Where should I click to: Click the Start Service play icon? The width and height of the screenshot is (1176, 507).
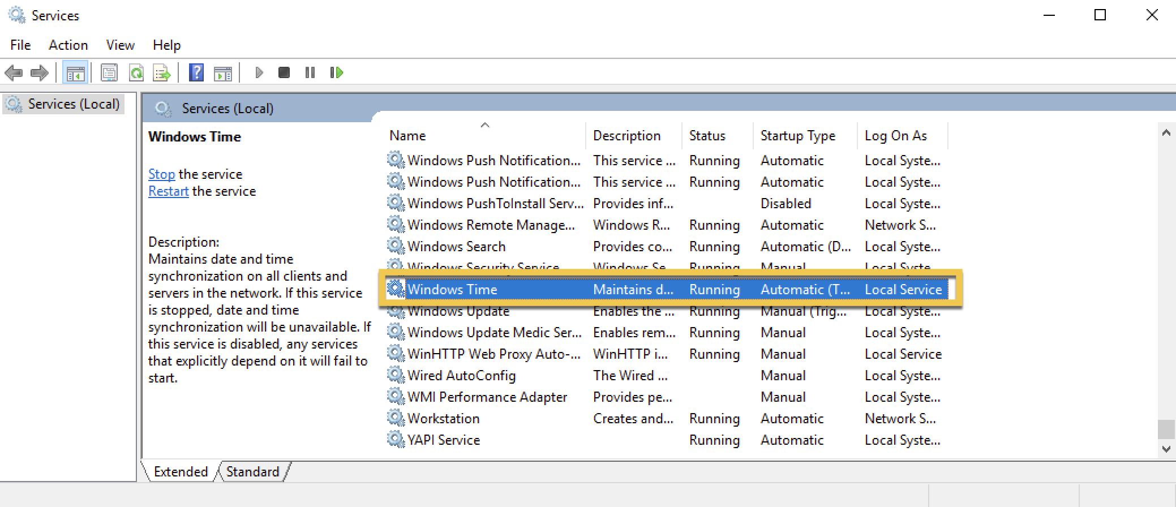tap(259, 73)
